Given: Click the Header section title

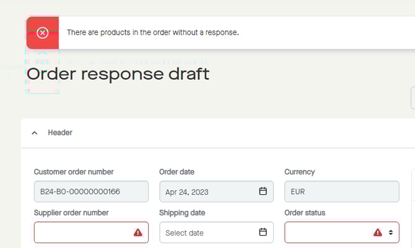Looking at the screenshot, I should click(60, 133).
